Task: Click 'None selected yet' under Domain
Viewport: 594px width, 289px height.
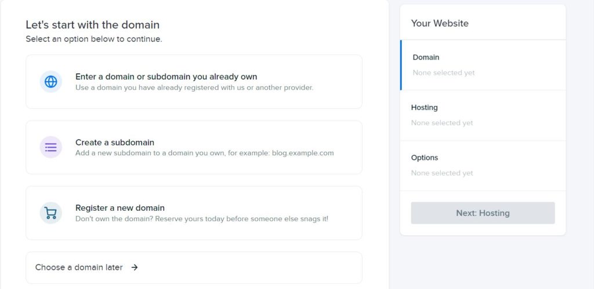Action: tap(444, 72)
